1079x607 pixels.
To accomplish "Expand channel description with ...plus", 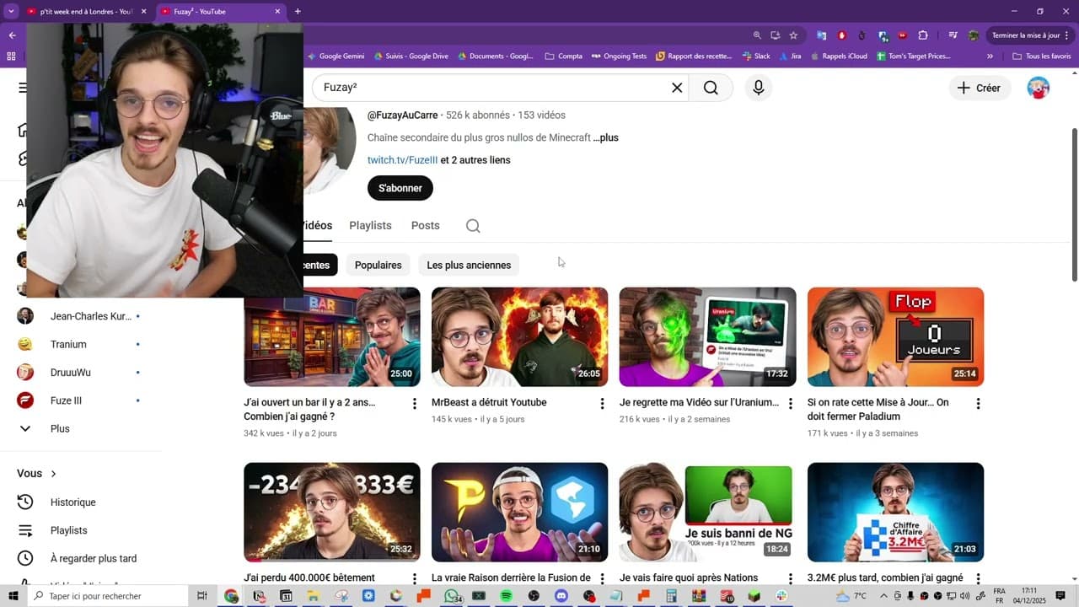I will [605, 137].
